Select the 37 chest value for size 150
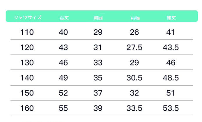 tap(98, 93)
